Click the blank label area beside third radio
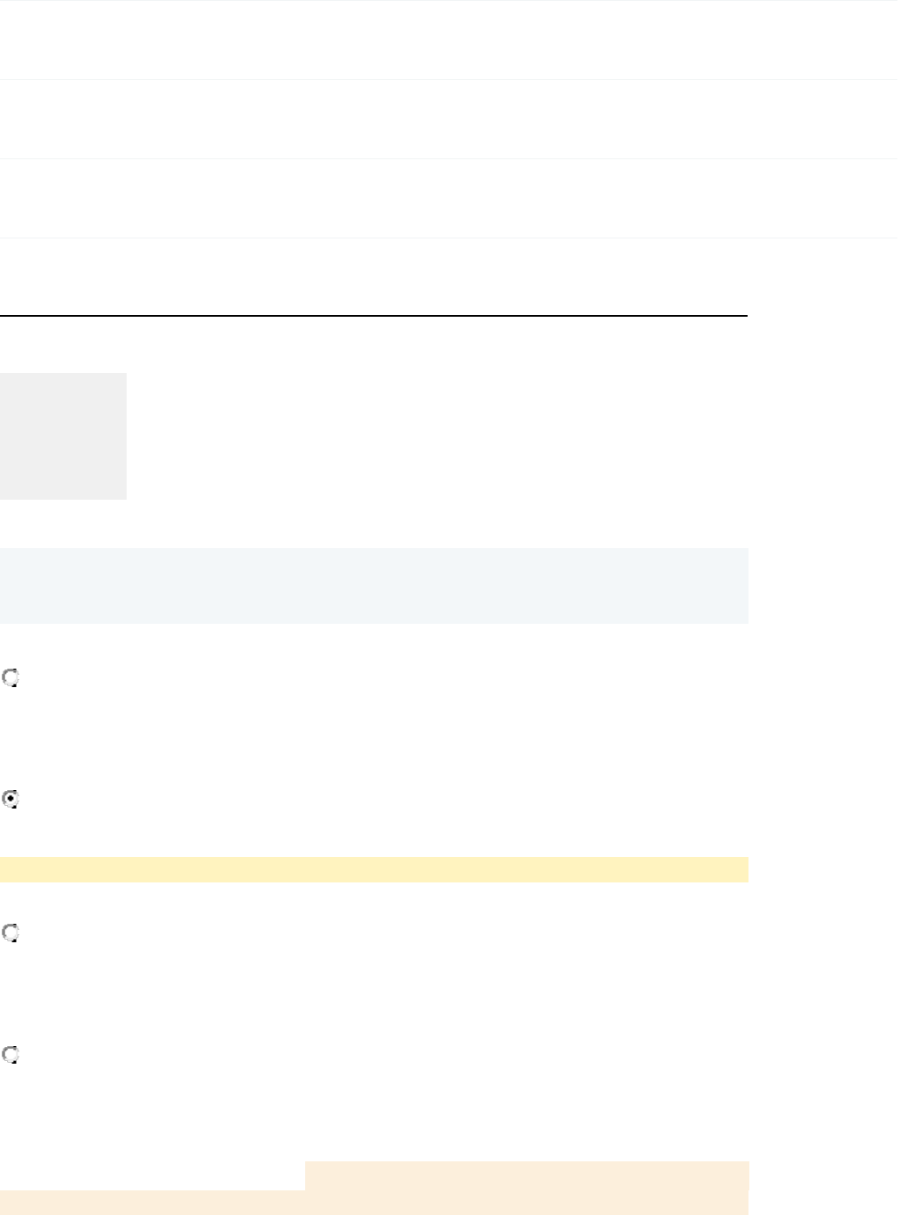 tap(264, 933)
